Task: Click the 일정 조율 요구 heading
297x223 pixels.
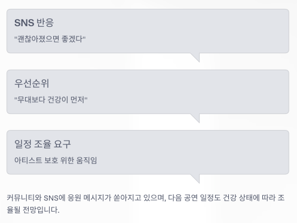Action: pyautogui.click(x=42, y=144)
